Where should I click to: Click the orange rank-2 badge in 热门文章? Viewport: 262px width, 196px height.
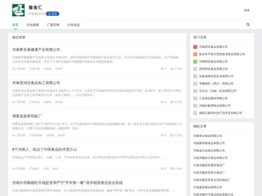pos(195,54)
